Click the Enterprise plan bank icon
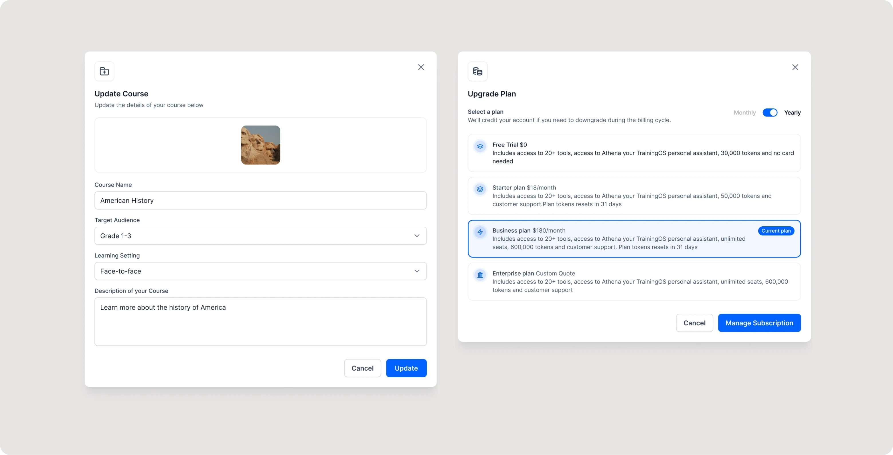The height and width of the screenshot is (455, 893). point(480,275)
